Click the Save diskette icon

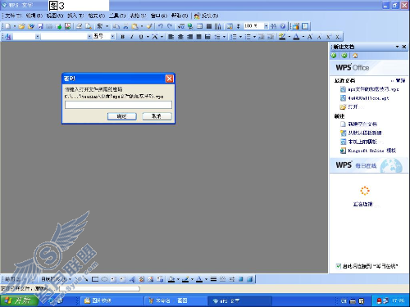pyautogui.click(x=40, y=26)
